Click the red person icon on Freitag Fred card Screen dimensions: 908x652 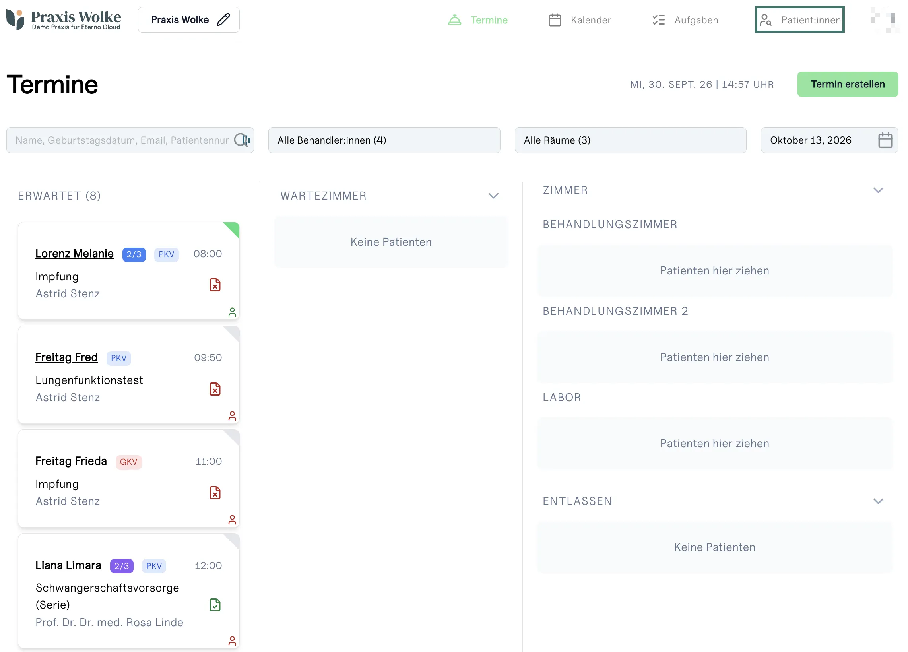[x=232, y=416]
